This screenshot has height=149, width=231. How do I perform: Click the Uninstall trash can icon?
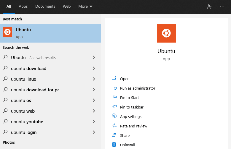coord(114,144)
